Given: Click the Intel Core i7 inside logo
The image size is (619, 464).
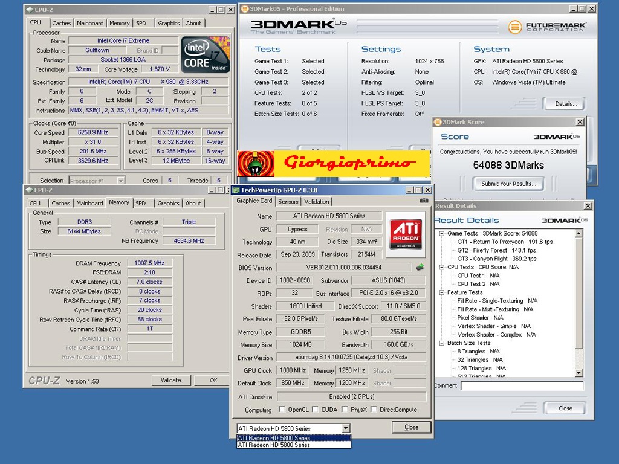Looking at the screenshot, I should (206, 54).
